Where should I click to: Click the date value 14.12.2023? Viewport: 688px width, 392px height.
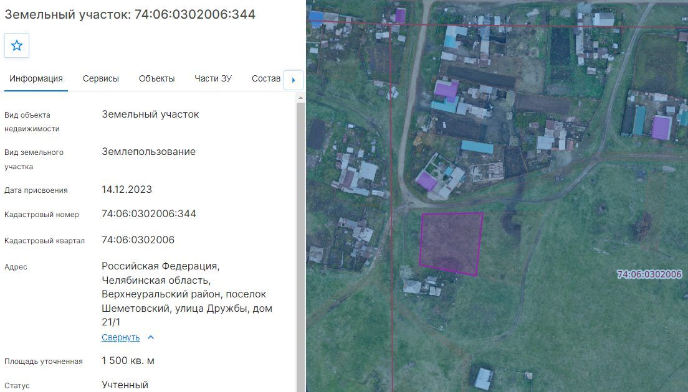pos(127,190)
